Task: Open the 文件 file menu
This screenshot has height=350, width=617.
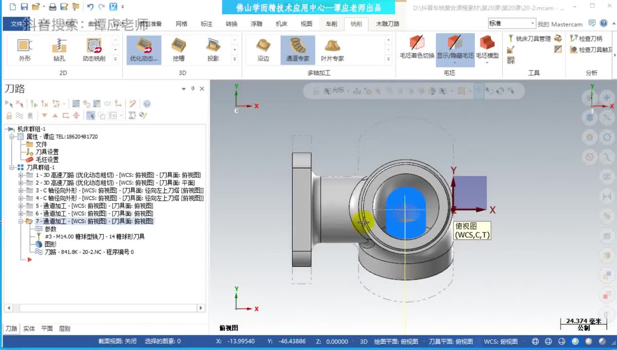Action: (17, 23)
